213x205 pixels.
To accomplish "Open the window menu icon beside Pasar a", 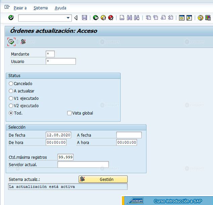I will point(7,7).
